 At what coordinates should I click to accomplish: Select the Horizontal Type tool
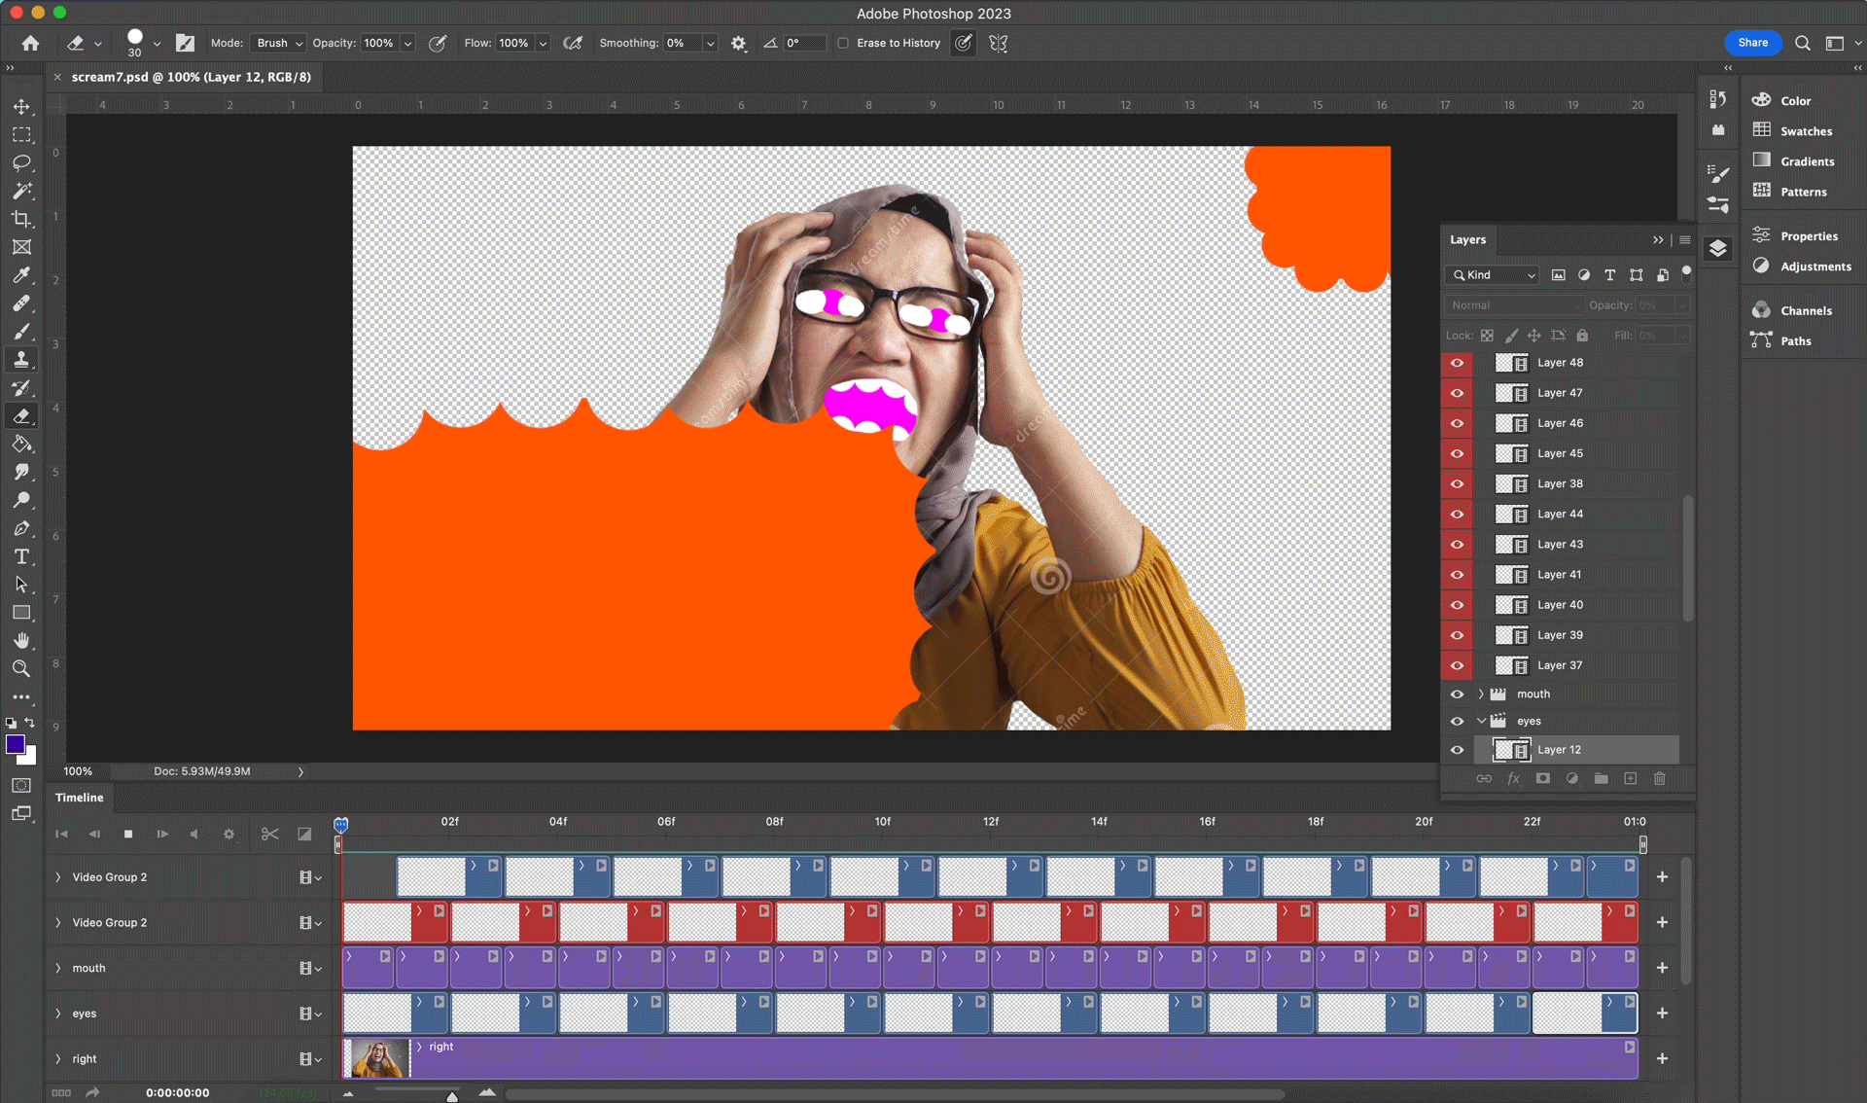point(21,557)
